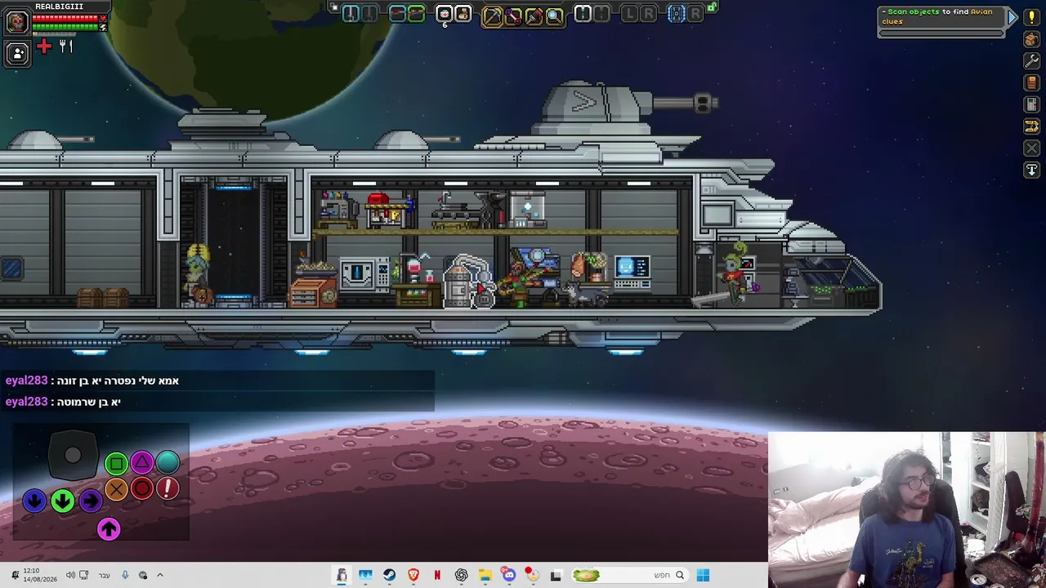1046x588 pixels.
Task: Open the party members icon
Action: click(x=17, y=53)
